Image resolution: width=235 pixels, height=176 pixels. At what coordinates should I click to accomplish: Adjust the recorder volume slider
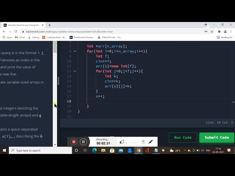132,143
